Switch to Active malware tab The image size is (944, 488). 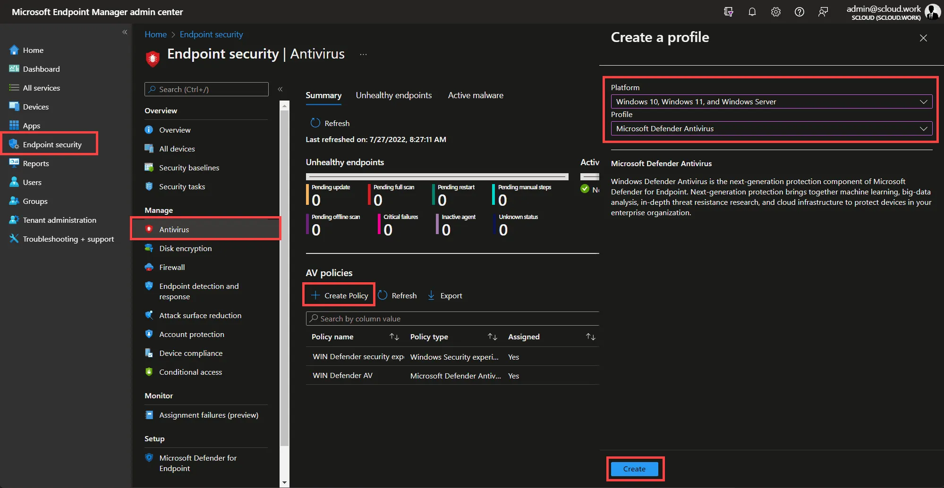click(x=476, y=95)
